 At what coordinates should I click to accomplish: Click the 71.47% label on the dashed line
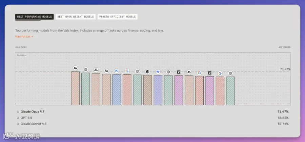tap(285, 69)
